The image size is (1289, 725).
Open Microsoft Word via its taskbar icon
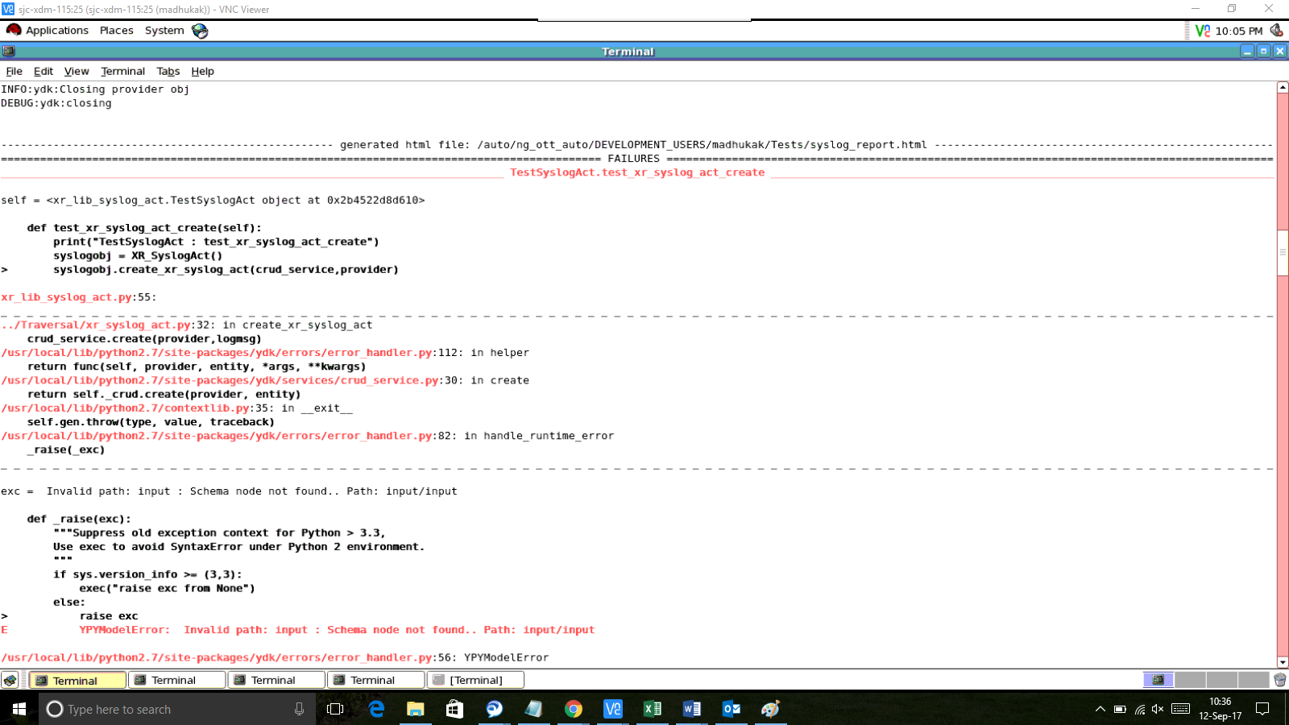point(691,709)
